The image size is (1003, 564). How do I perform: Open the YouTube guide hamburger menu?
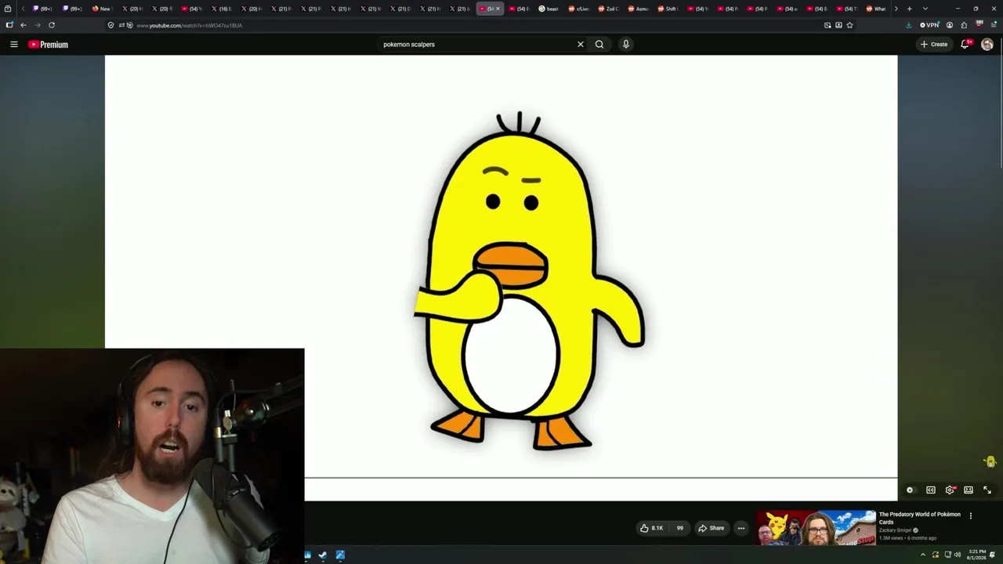14,45
